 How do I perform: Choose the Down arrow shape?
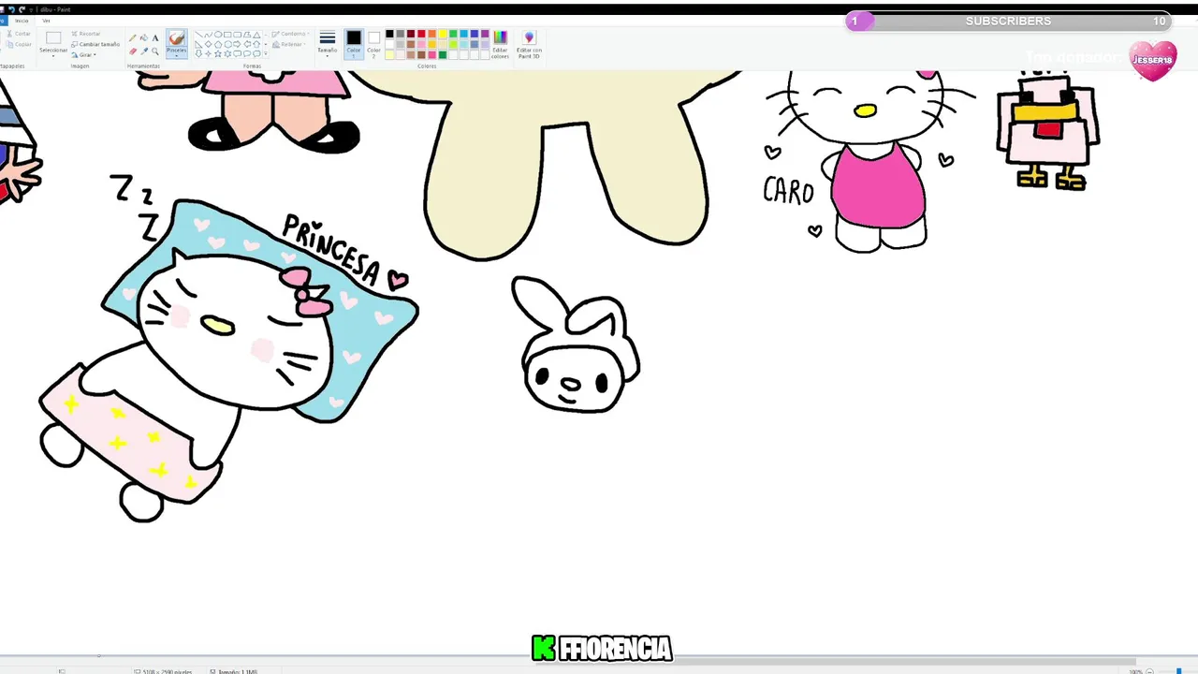(198, 53)
